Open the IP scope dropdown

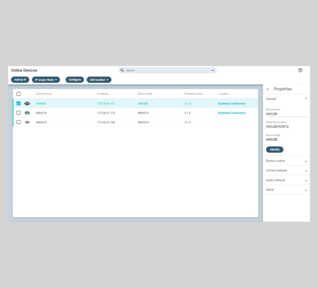tap(46, 80)
